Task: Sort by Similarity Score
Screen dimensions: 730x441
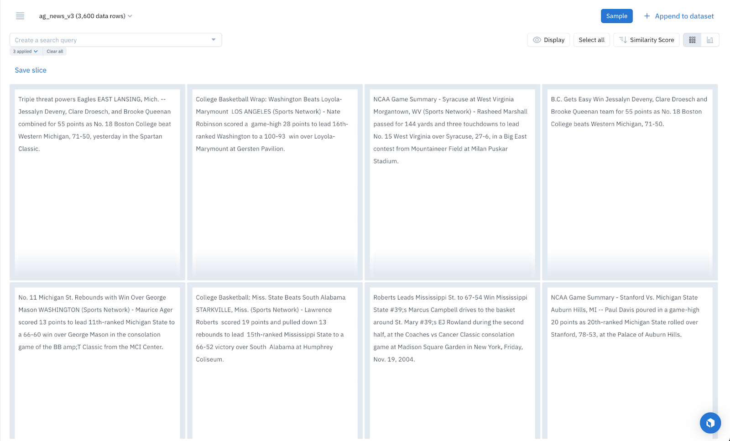Action: point(647,40)
